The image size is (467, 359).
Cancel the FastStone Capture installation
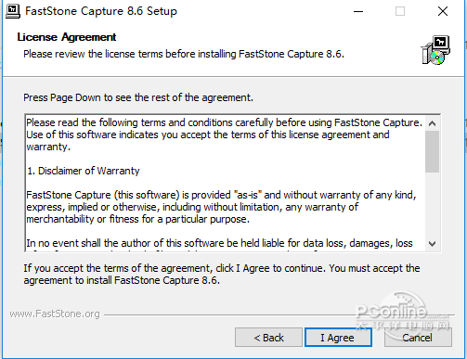click(x=418, y=338)
